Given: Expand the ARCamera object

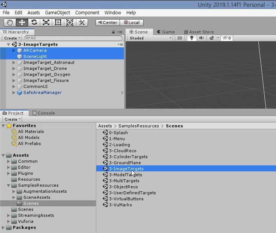Looking at the screenshot, I should coord(14,50).
